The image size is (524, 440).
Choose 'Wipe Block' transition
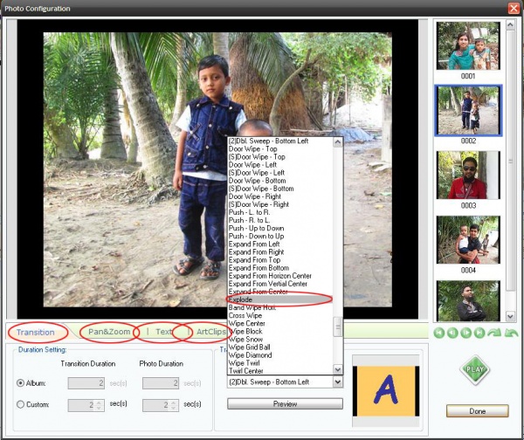[x=280, y=332]
